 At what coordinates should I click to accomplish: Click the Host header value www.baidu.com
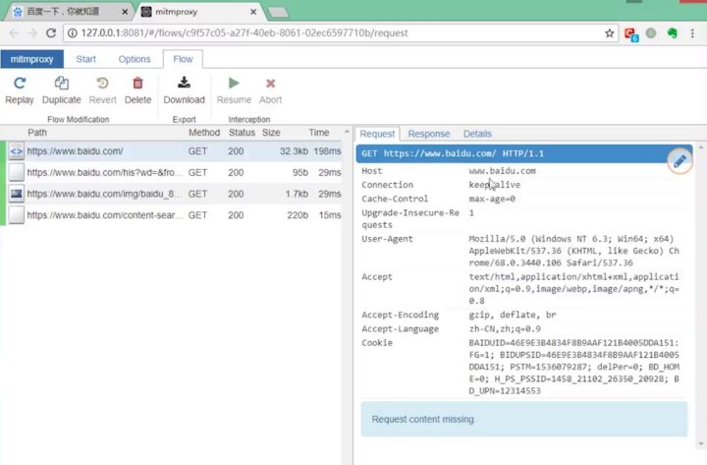pyautogui.click(x=503, y=171)
